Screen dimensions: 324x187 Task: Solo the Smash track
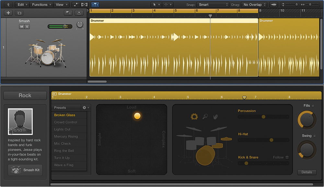click(x=27, y=27)
